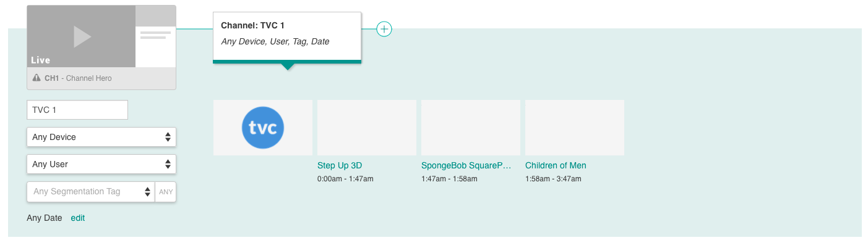
Task: Focus the TVC 1 channel text field
Action: [77, 110]
